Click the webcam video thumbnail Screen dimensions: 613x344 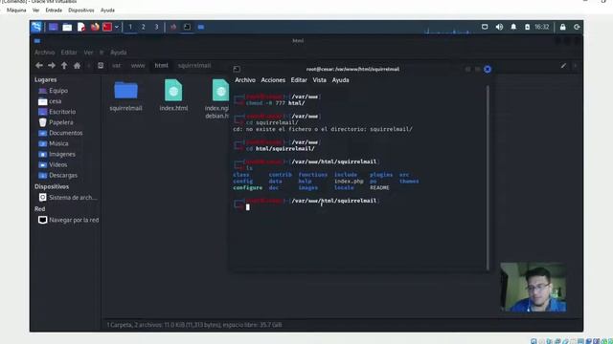coord(534,287)
